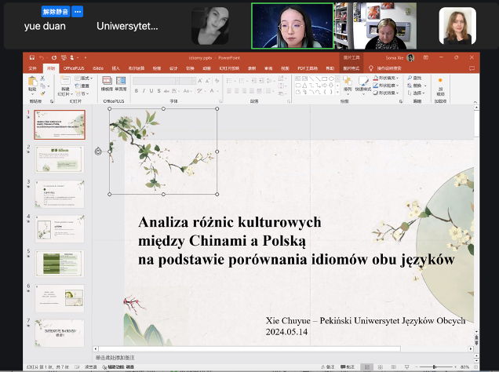Click the rotation handle of selected picture
The height and width of the screenshot is (372, 499).
point(98,151)
